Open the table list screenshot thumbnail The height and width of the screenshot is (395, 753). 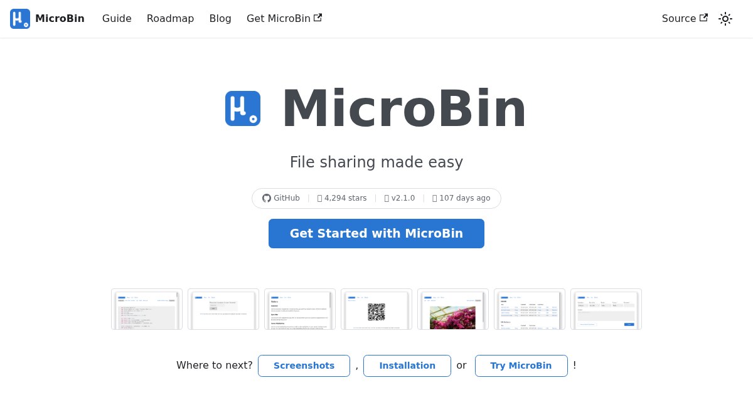click(x=530, y=309)
